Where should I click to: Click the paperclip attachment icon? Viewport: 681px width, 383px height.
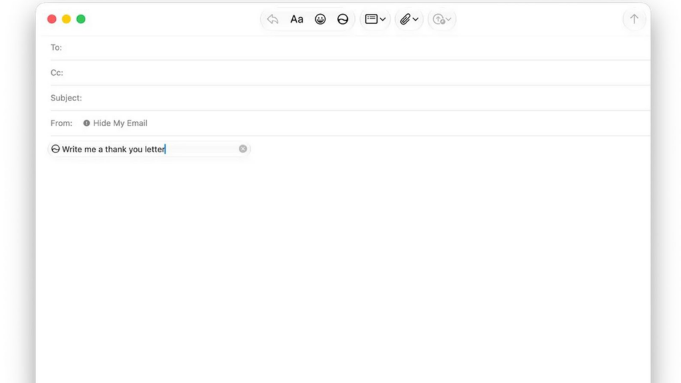405,19
